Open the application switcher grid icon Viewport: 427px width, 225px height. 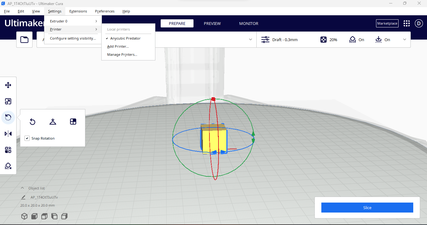pyautogui.click(x=407, y=23)
